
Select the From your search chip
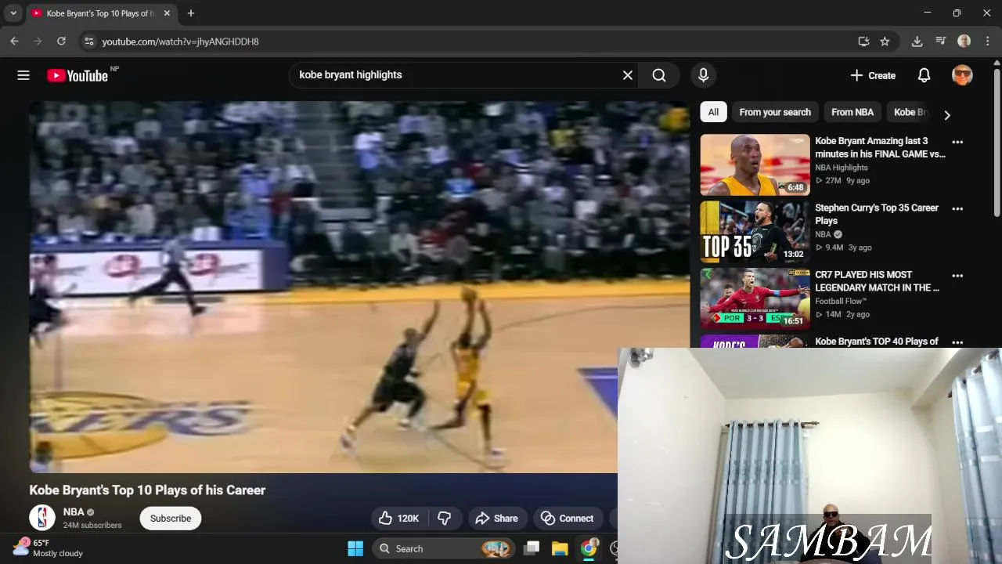coord(775,112)
